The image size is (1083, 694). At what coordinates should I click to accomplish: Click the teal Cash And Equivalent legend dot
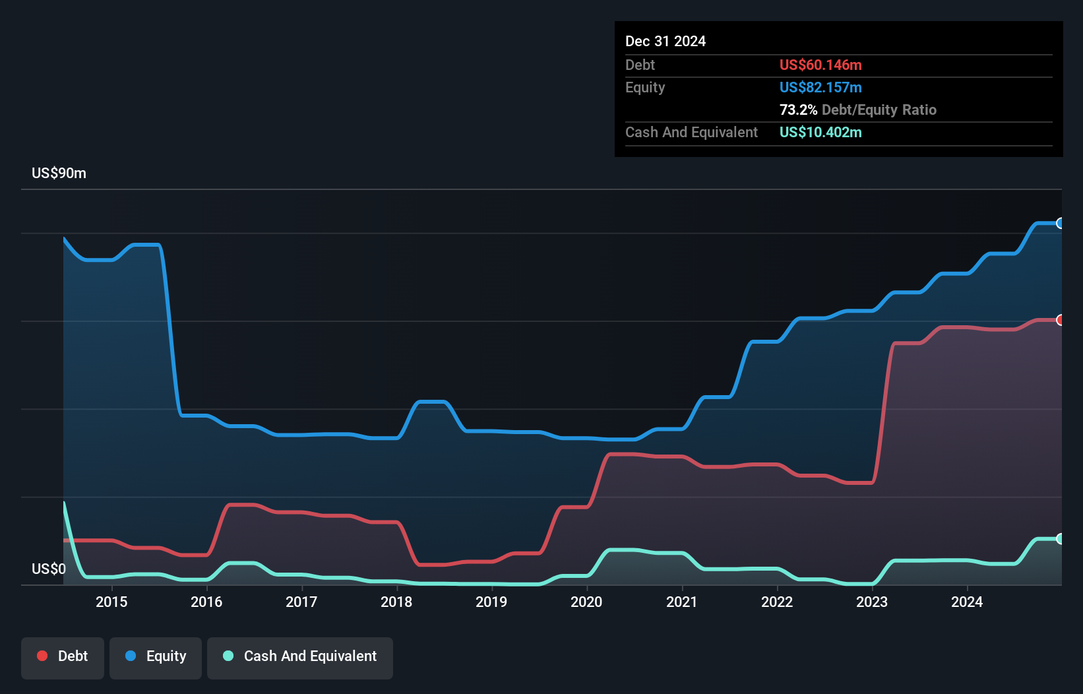pyautogui.click(x=228, y=656)
